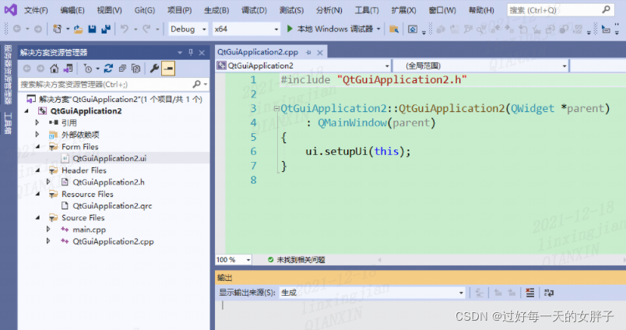This screenshot has height=330, width=626.
Task: Open the 全局范围 combo box
Action: coord(481,65)
